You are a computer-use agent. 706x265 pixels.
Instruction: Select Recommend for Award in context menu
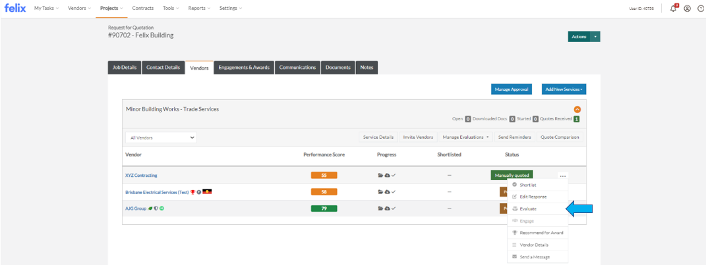(538, 233)
